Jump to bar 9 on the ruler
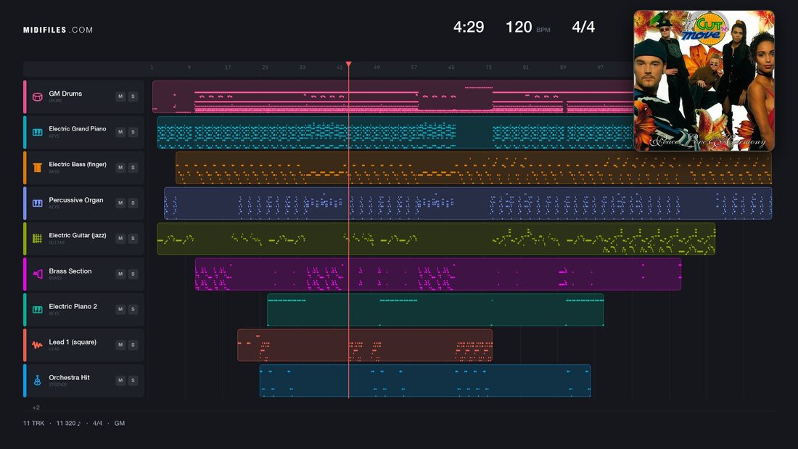Image resolution: width=798 pixels, height=449 pixels. click(189, 67)
